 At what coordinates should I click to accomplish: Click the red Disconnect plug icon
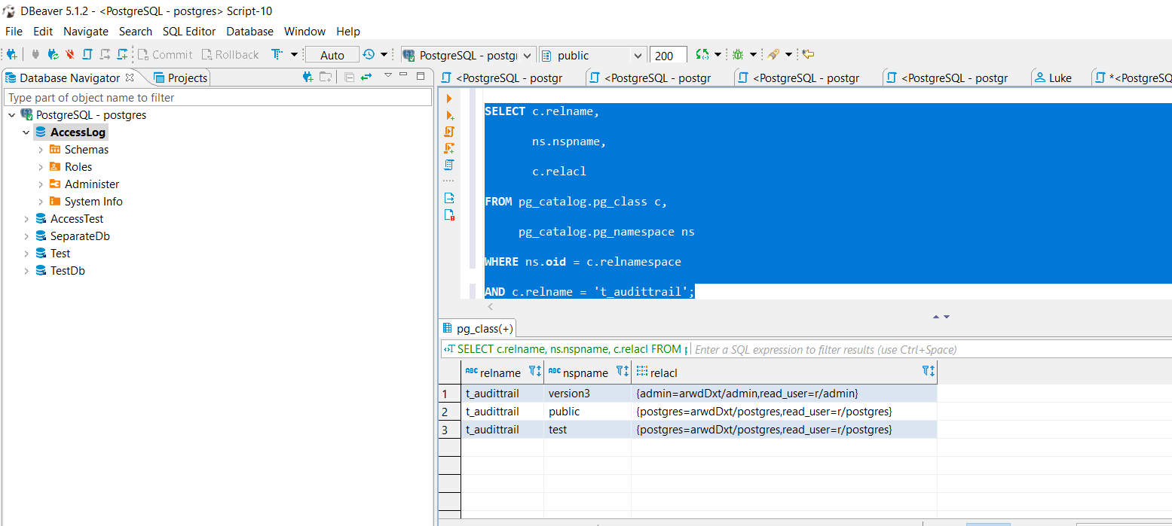coord(70,55)
